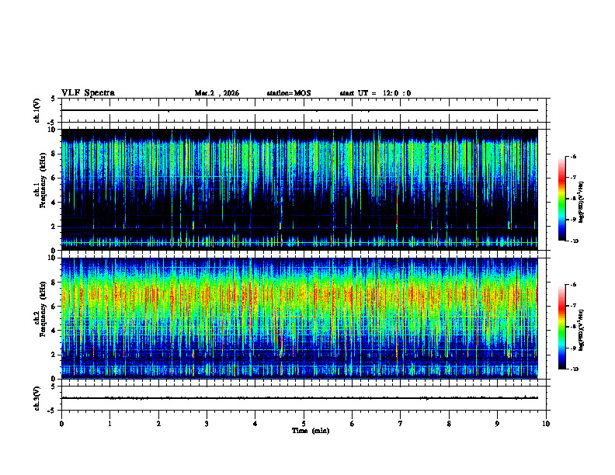
Task: Click time axis tick label "9"
Action: [497, 424]
